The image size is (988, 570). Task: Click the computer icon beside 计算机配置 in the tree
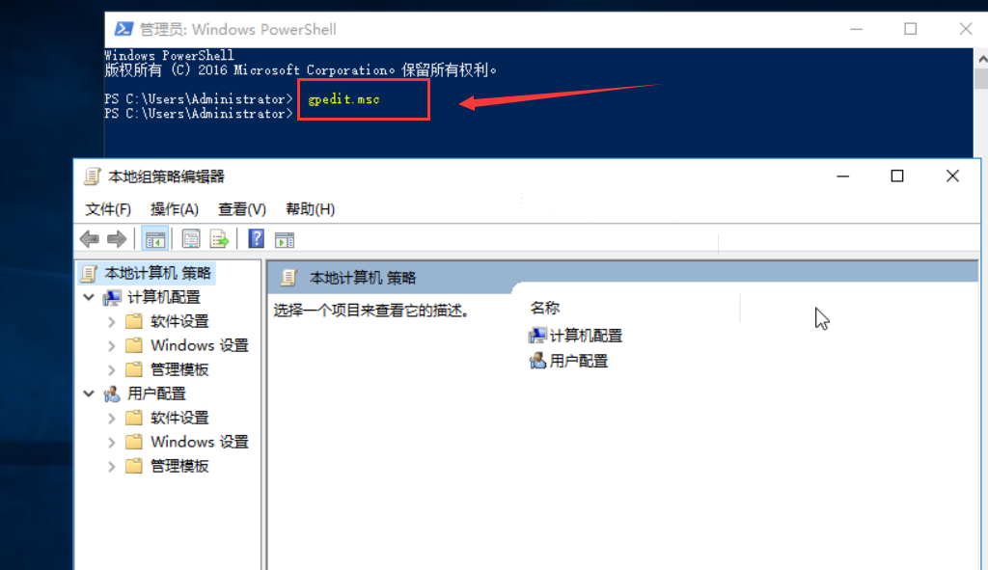pos(112,297)
